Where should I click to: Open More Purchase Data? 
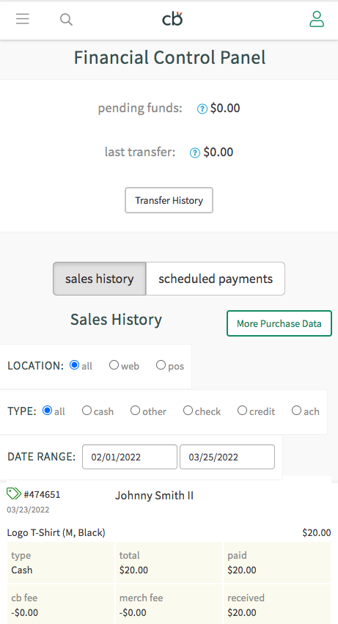pos(279,323)
